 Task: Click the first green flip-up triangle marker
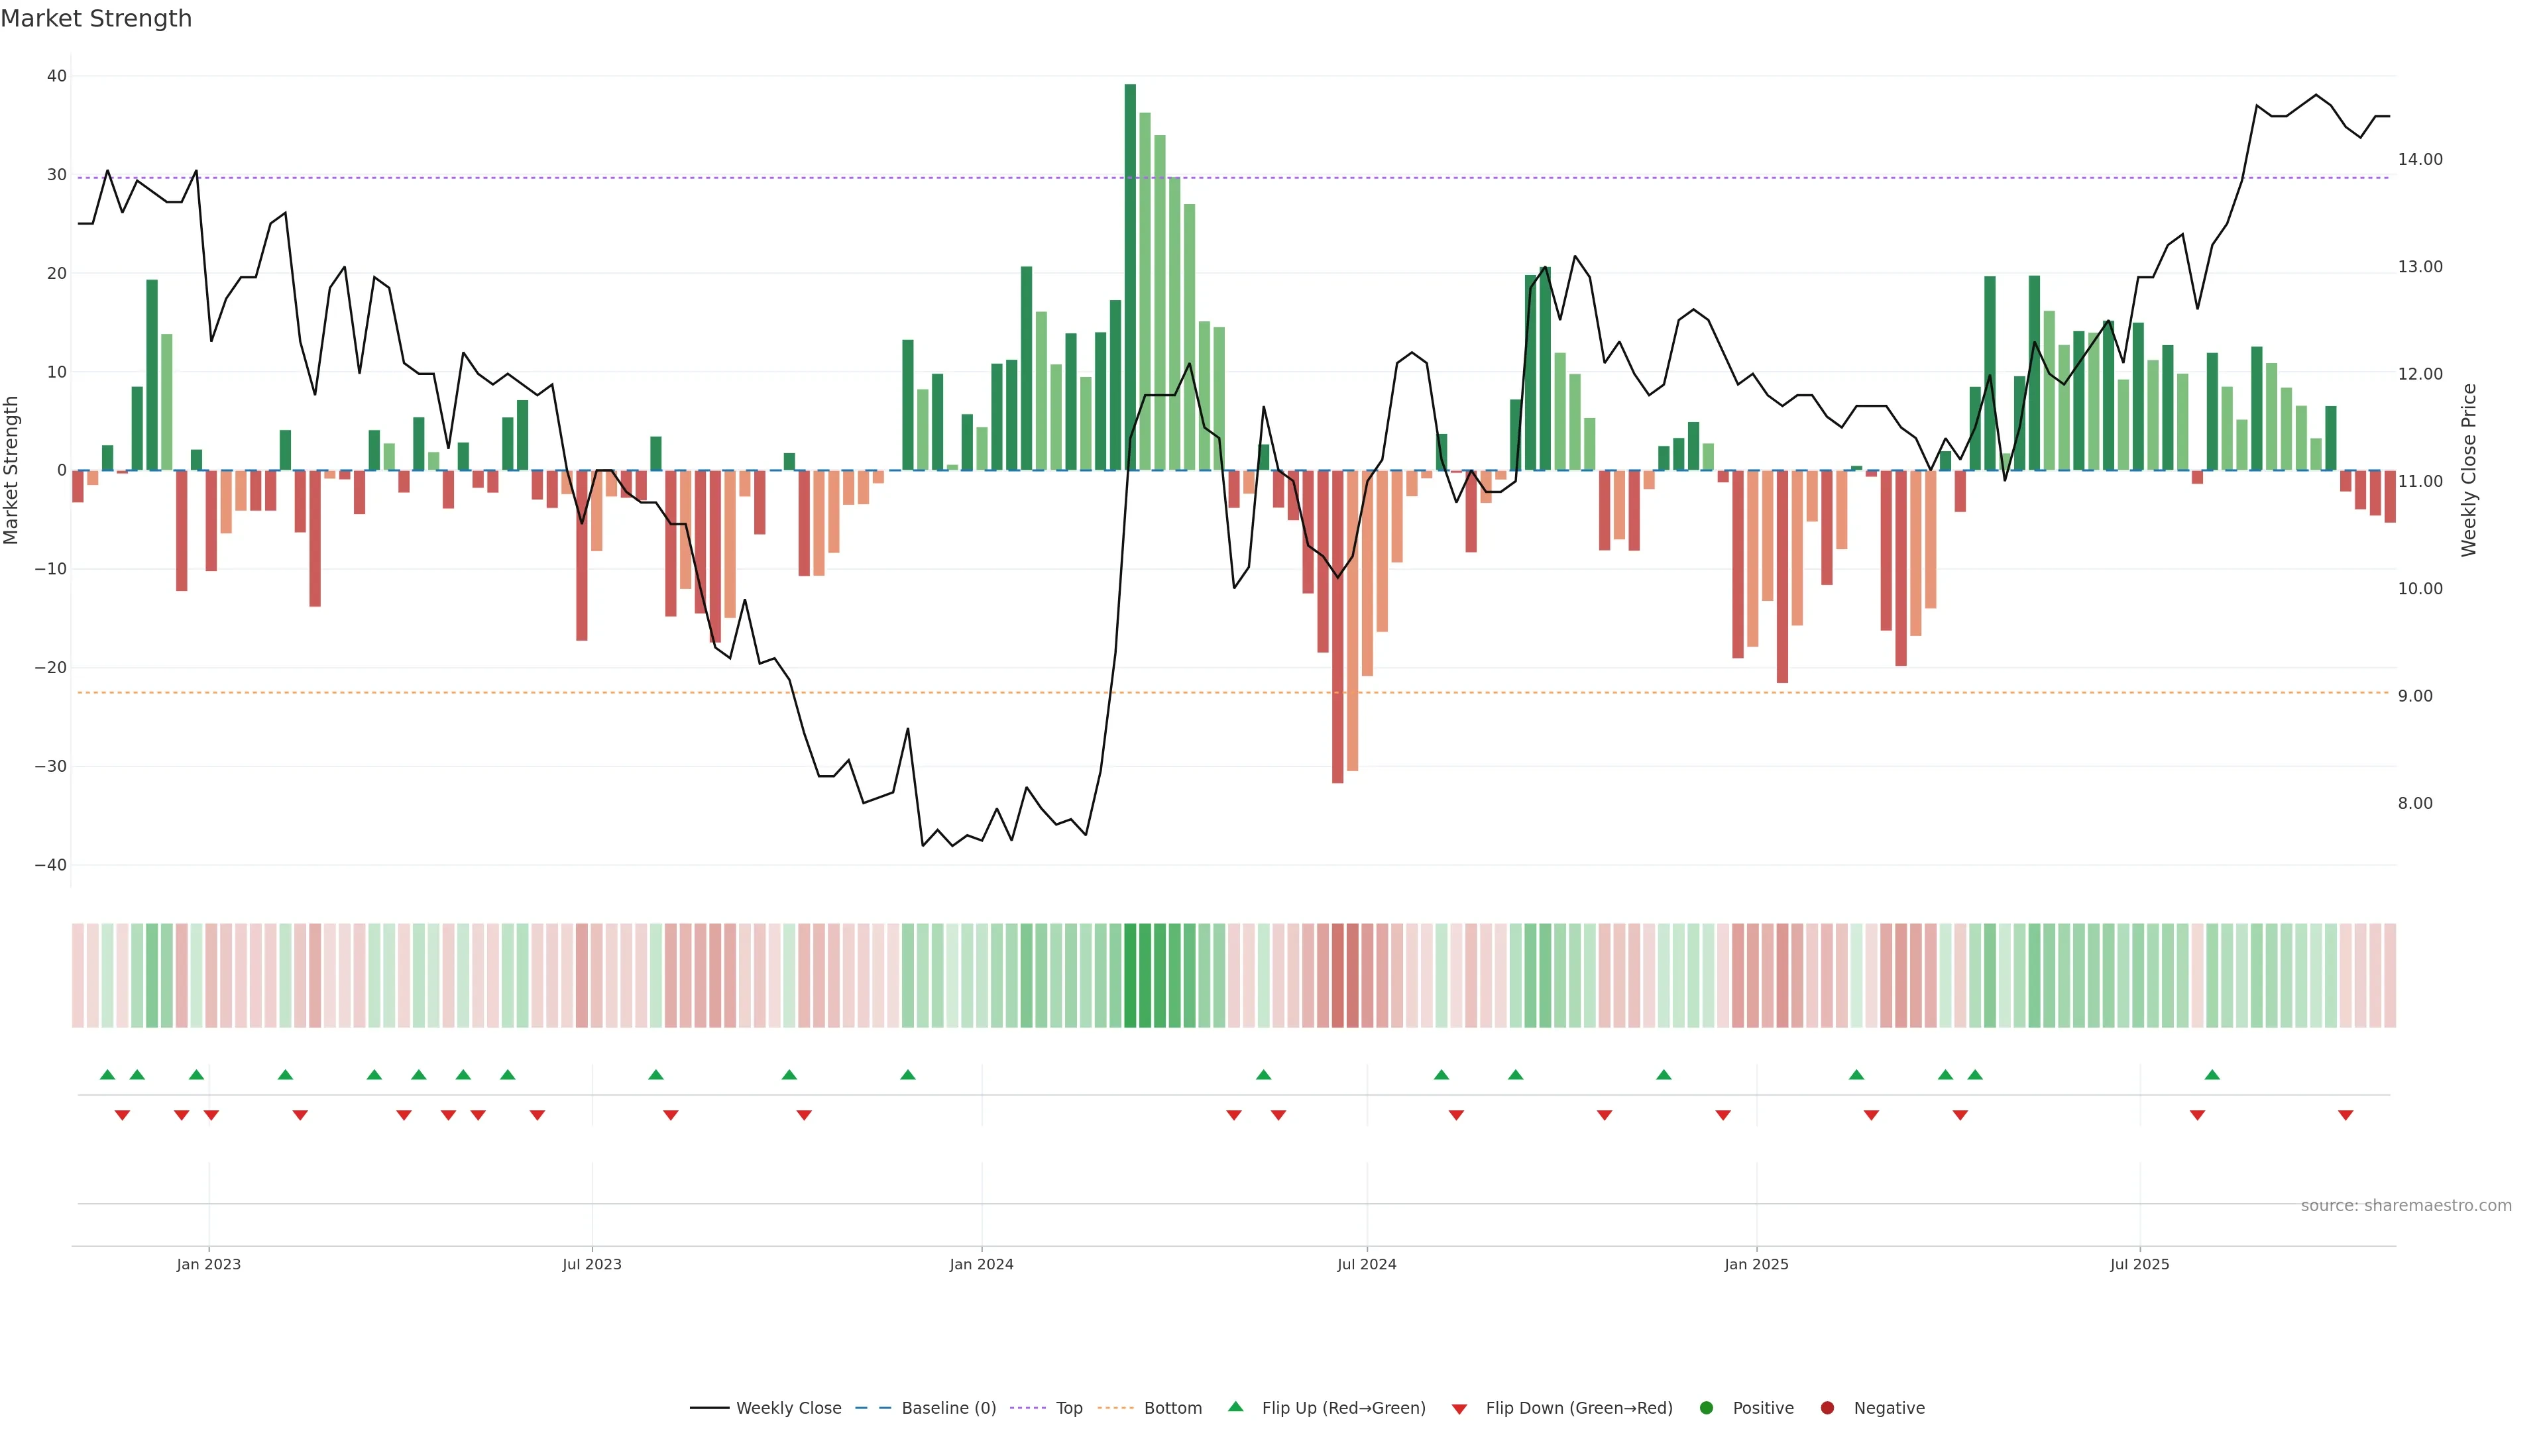(107, 1075)
